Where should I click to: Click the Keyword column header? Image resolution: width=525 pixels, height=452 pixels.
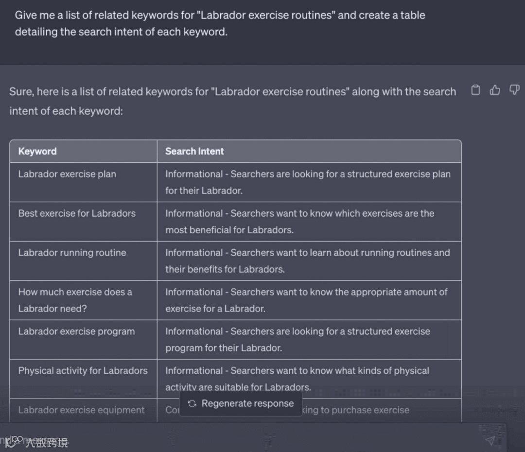[37, 151]
